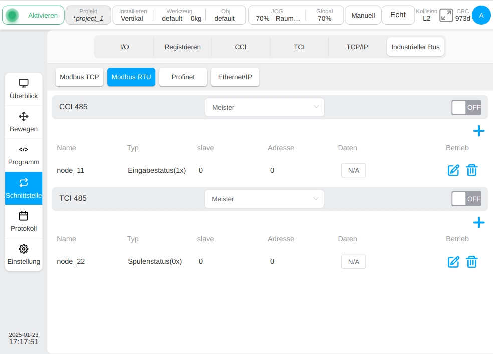Open the user avatar A

click(481, 15)
